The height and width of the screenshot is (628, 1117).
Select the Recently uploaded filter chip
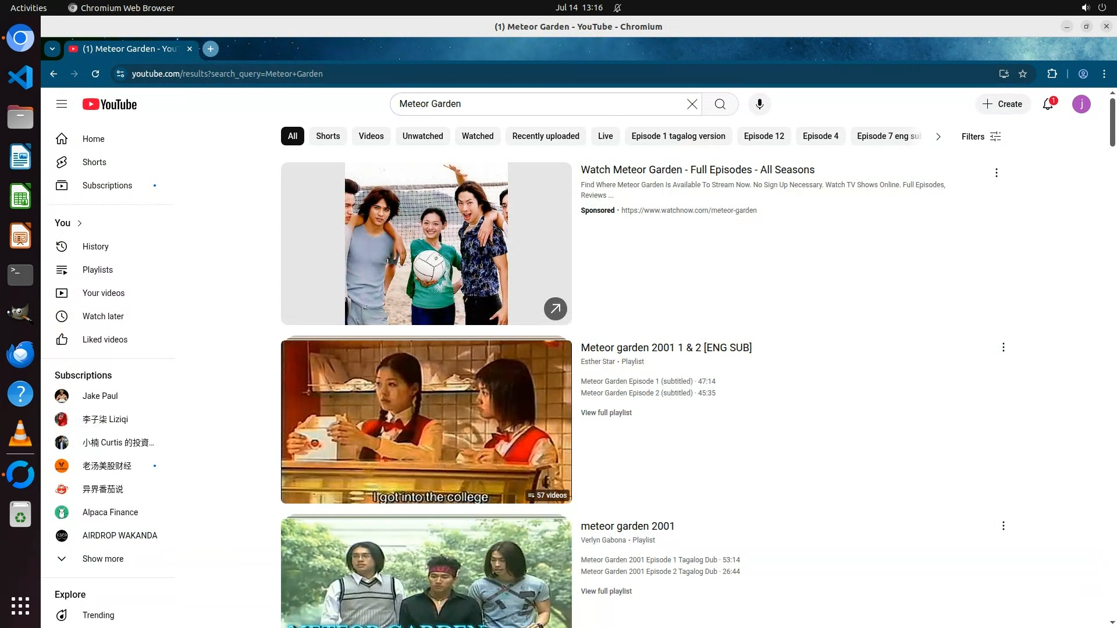(545, 136)
